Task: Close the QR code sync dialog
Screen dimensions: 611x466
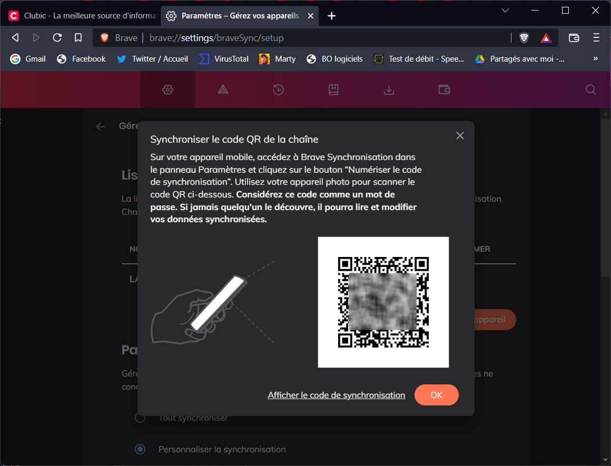Action: click(460, 136)
